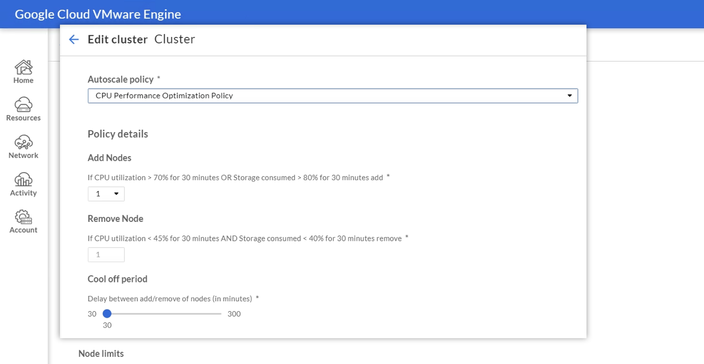704x364 pixels.
Task: Go back using the blue arrow
Action: pos(73,39)
